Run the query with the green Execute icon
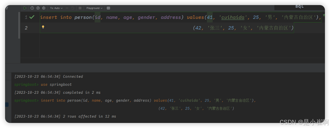The image size is (330, 128). coord(25,8)
